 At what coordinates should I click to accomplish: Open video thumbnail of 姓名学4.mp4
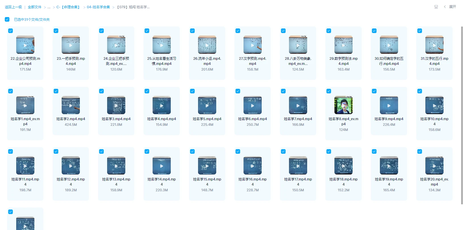tap(162, 105)
